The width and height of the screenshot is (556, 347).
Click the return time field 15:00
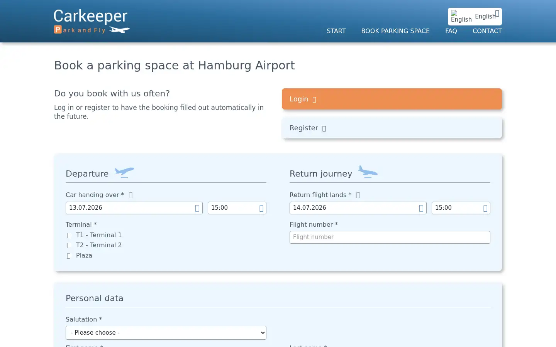coord(461,208)
